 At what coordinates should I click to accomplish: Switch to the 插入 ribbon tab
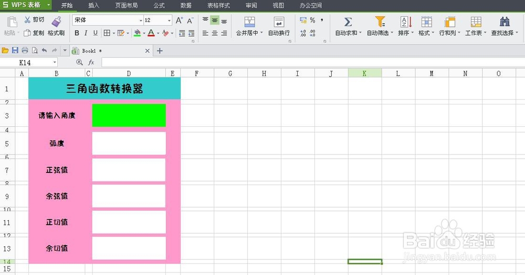(94, 5)
